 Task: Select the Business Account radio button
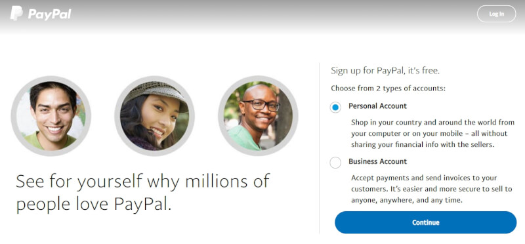(x=335, y=163)
